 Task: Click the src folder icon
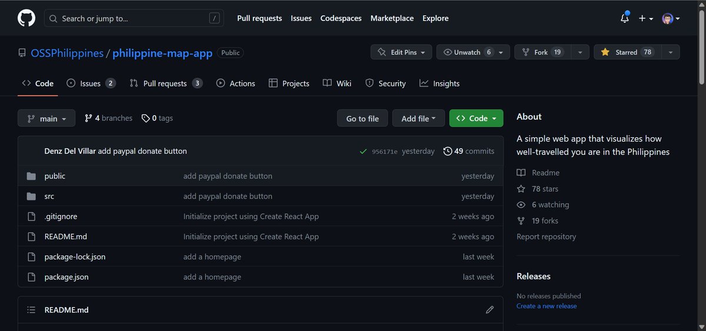[x=32, y=196]
